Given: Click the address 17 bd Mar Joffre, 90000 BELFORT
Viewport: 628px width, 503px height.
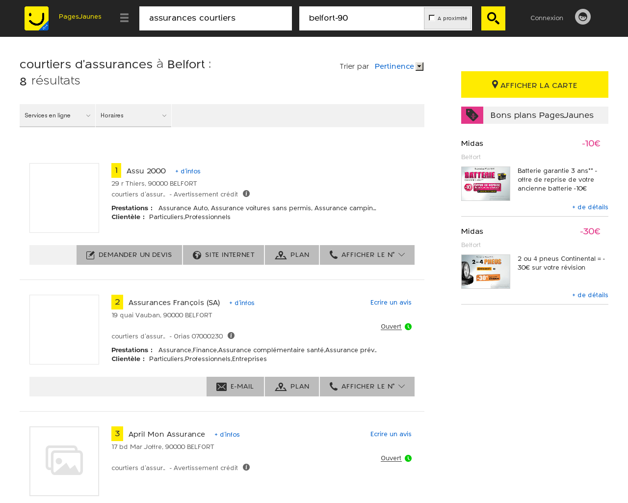Looking at the screenshot, I should [x=163, y=447].
